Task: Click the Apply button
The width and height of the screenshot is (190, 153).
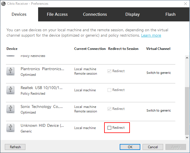Action: pyautogui.click(x=176, y=147)
